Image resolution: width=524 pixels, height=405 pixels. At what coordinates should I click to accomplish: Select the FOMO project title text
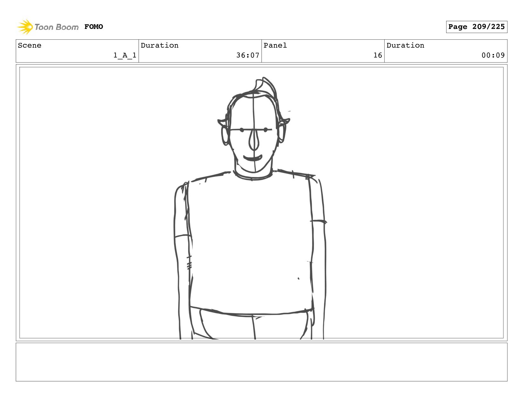coord(94,27)
